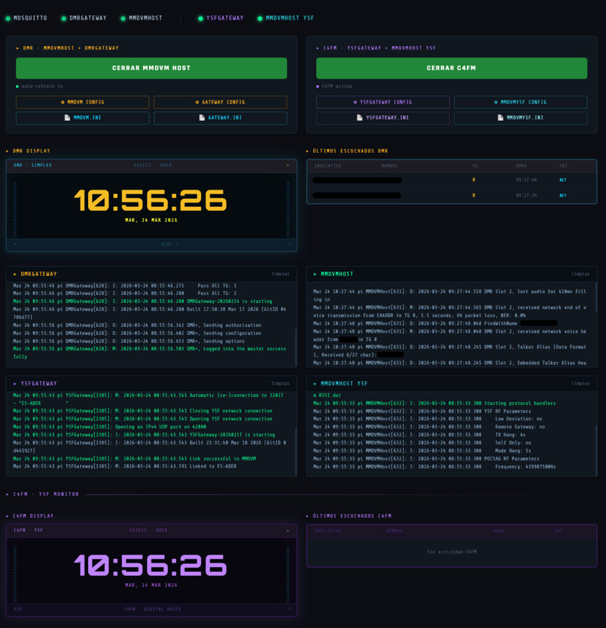Click the file icon beside GATEWAY.INI
This screenshot has height=628, width=606.
coord(202,118)
